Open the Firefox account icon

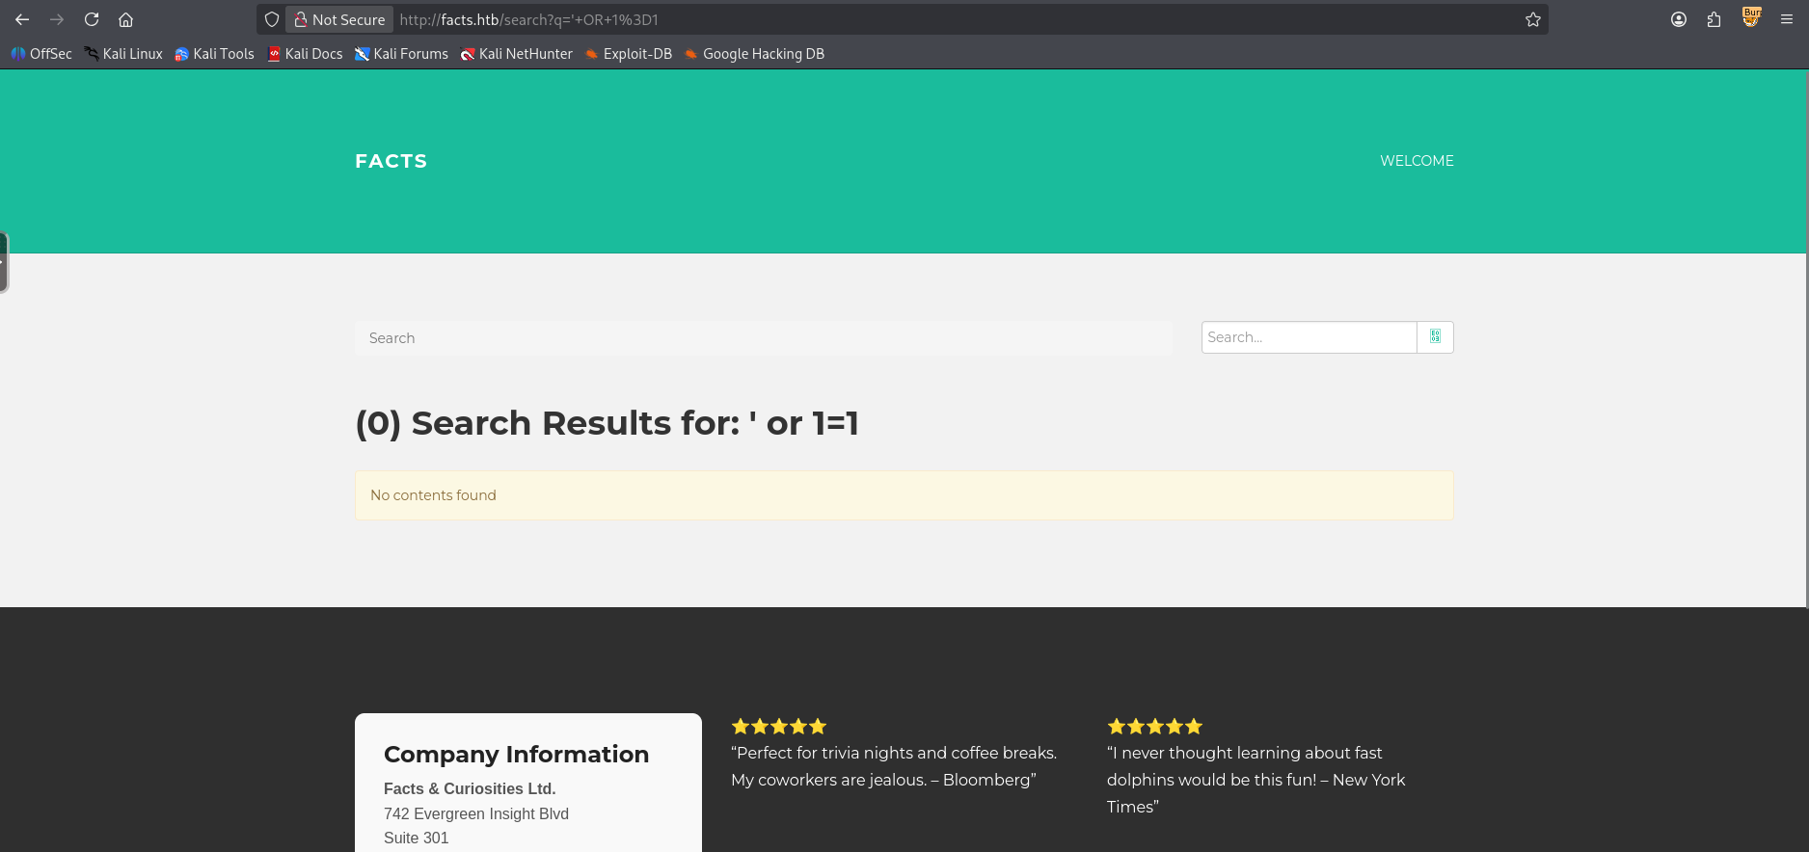coord(1679,19)
